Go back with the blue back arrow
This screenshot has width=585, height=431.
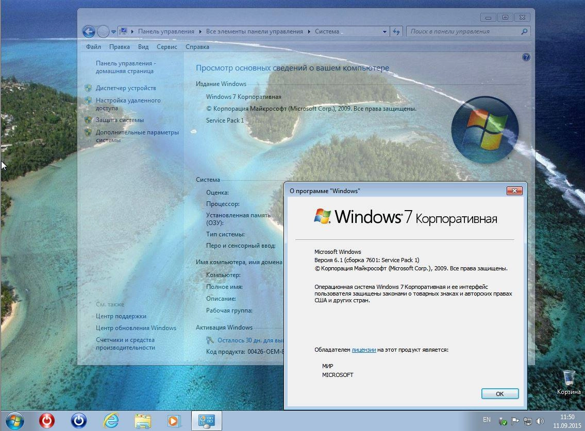point(89,32)
